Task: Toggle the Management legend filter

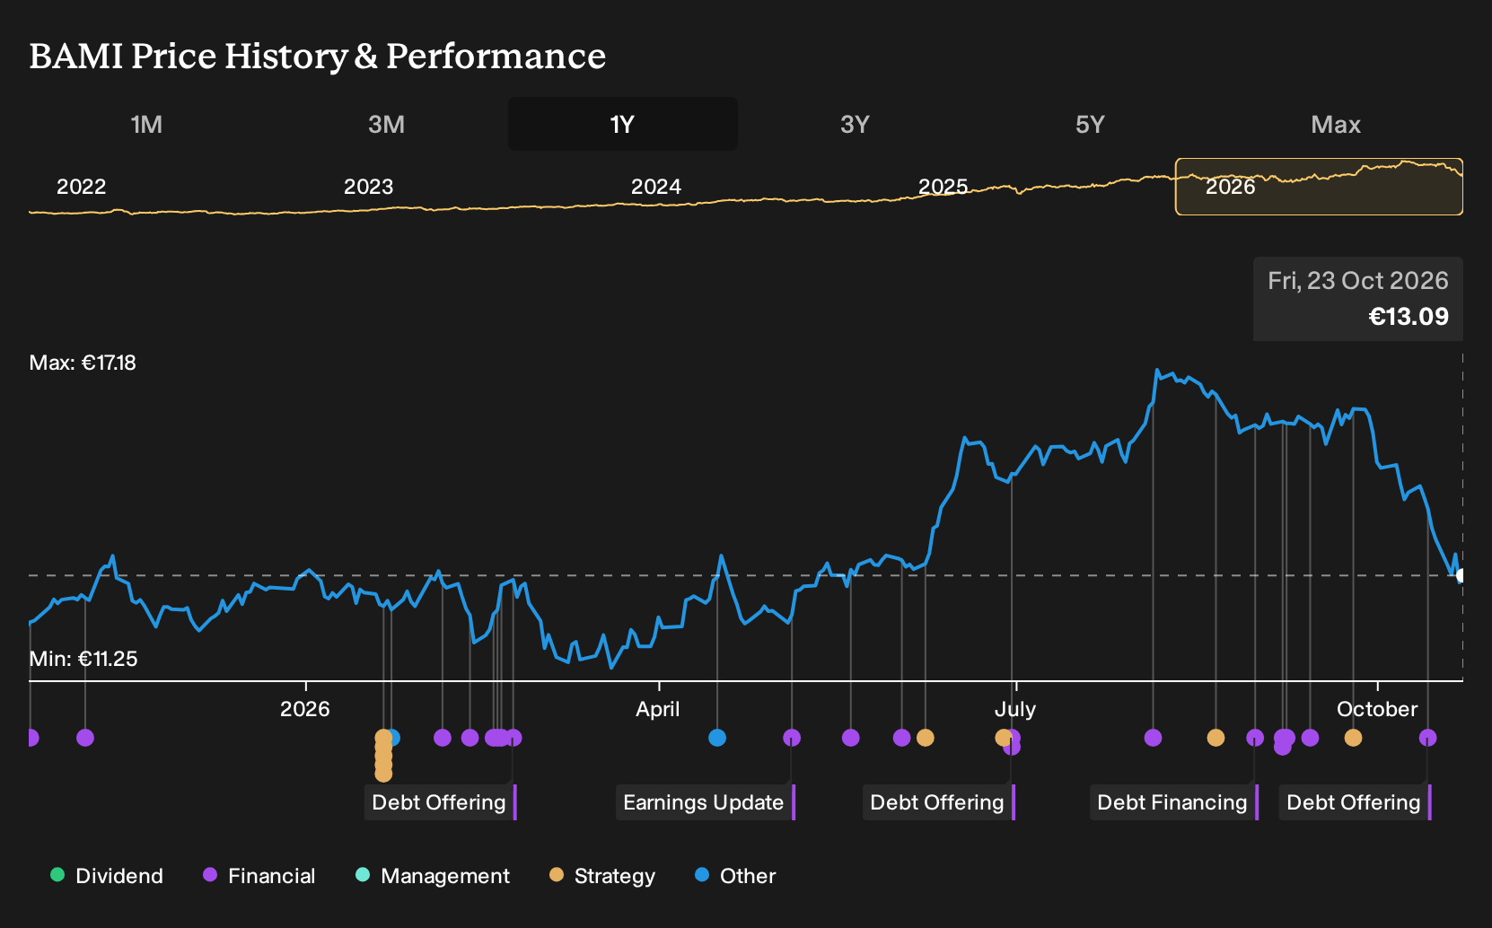Action: pos(433,876)
